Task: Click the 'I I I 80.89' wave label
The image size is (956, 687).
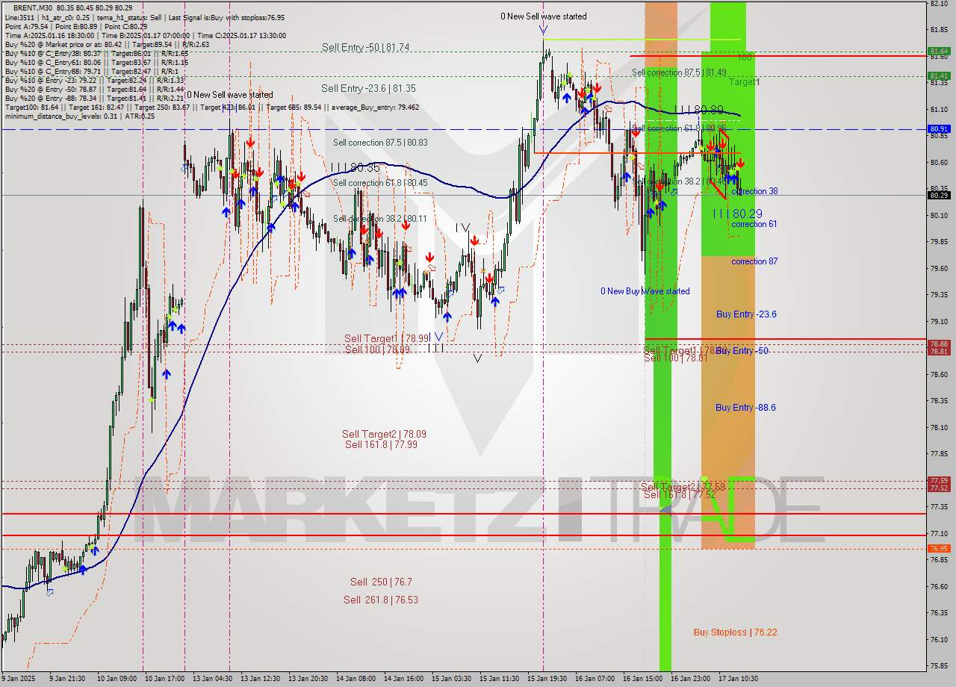Action: [698, 110]
